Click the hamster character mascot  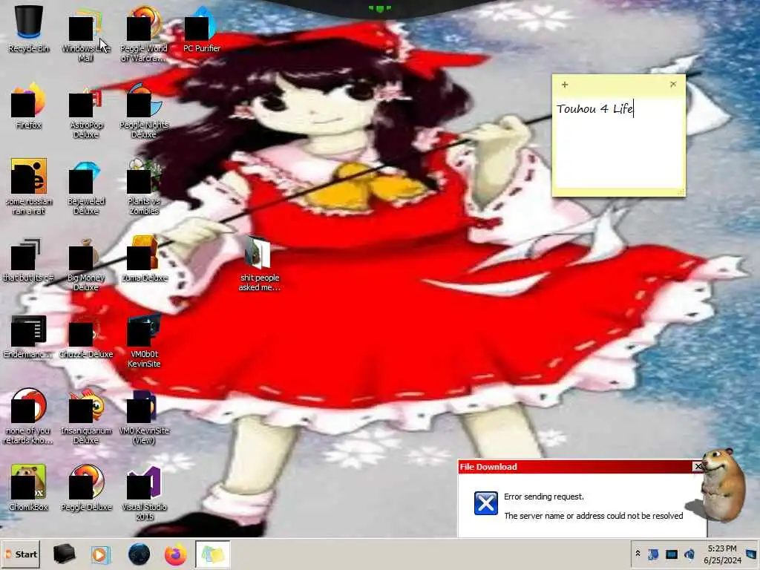(722, 485)
